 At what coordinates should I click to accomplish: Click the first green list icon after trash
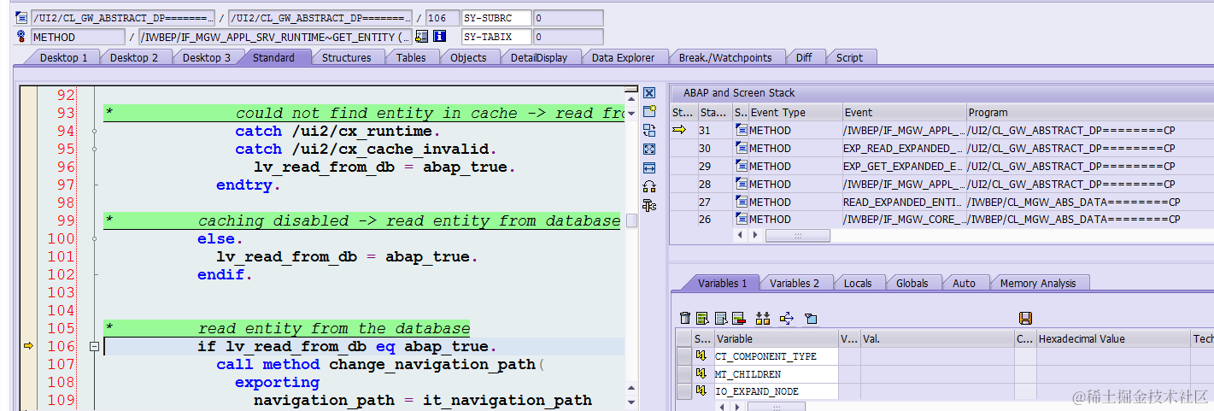coord(702,318)
